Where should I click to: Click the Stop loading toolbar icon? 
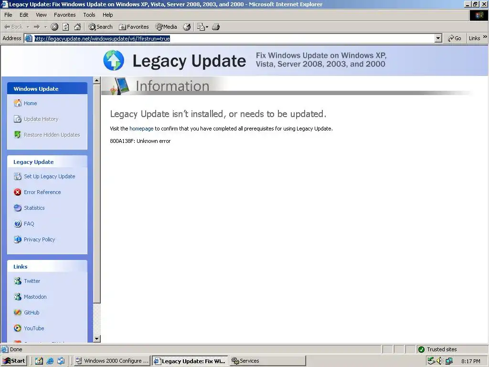tap(54, 27)
